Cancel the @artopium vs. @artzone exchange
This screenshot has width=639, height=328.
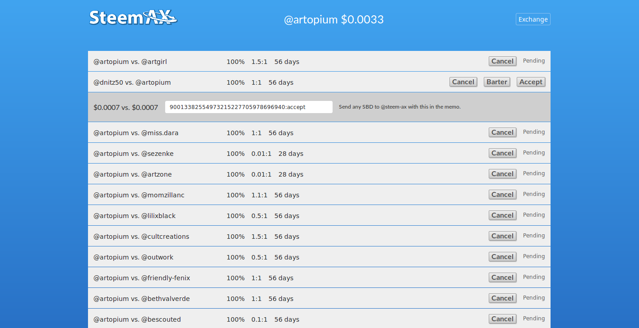503,174
